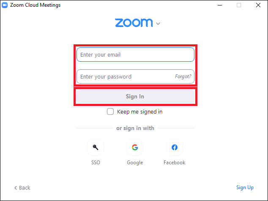Click the back arrow chevron icon
Image resolution: width=268 pixels, height=201 pixels.
point(16,187)
